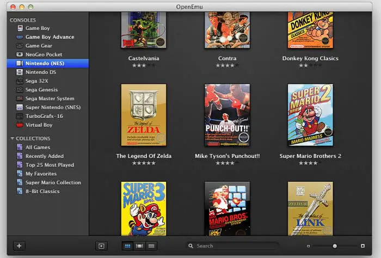Click the Sega Genesis console icon
This screenshot has height=258, width=381.
(20, 90)
